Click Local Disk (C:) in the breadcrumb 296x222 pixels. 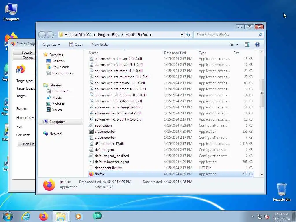tap(80, 35)
